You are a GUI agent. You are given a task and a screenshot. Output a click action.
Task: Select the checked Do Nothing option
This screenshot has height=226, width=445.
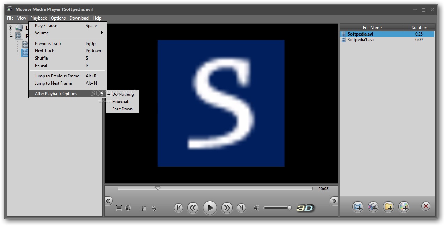pos(122,94)
